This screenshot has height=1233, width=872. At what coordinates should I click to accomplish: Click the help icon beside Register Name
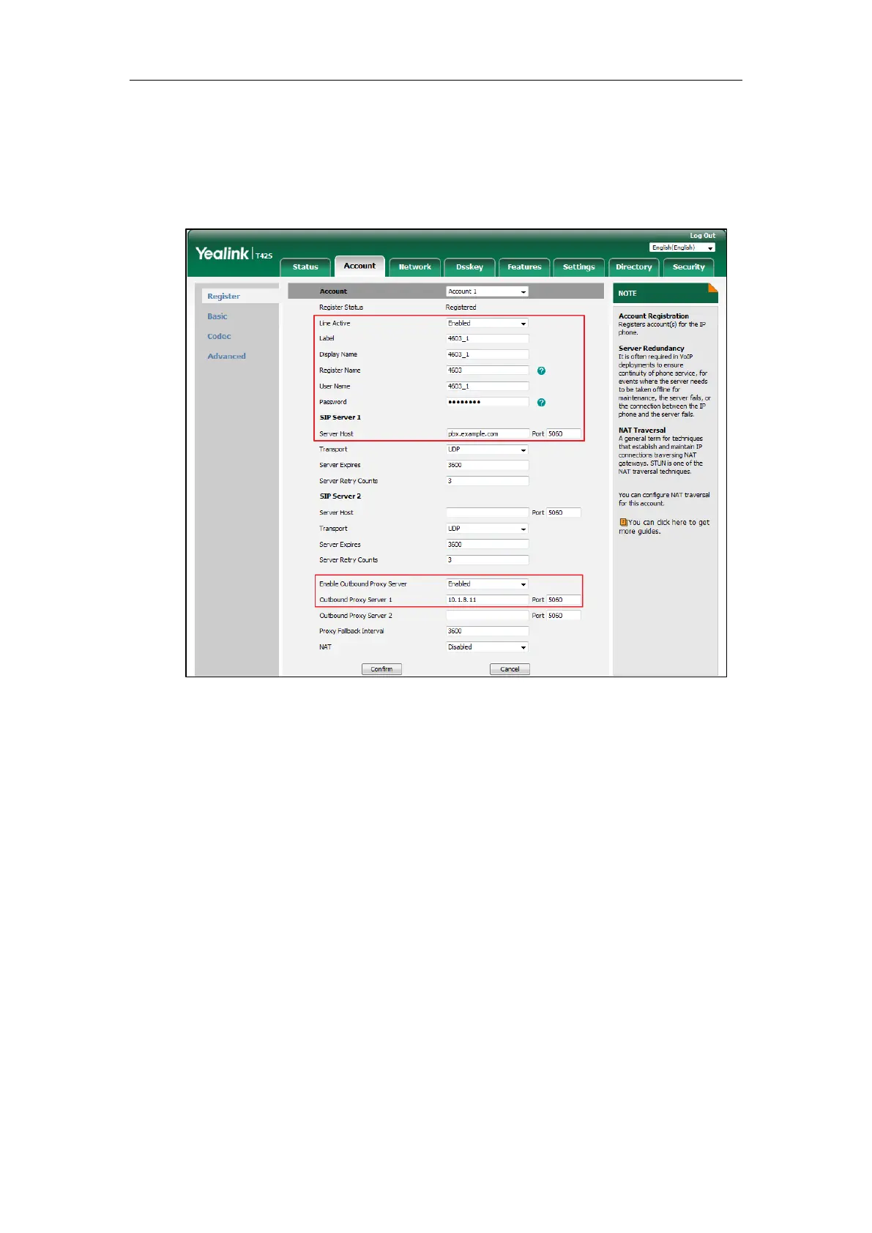point(541,370)
